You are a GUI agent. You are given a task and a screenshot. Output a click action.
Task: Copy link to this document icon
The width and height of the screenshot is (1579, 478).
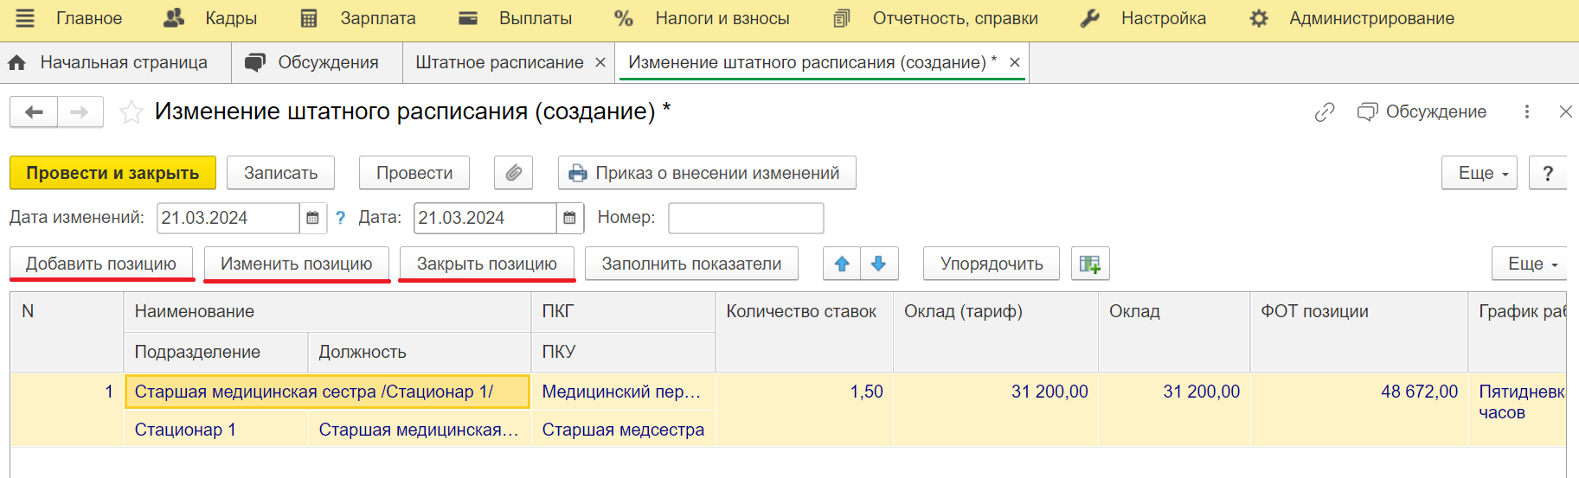[x=1325, y=112]
